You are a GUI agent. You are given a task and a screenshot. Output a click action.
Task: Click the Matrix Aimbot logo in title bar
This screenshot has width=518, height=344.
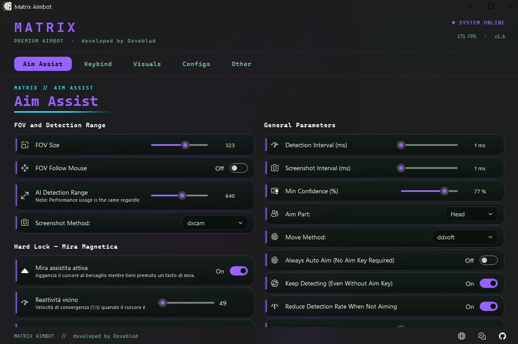click(x=7, y=6)
